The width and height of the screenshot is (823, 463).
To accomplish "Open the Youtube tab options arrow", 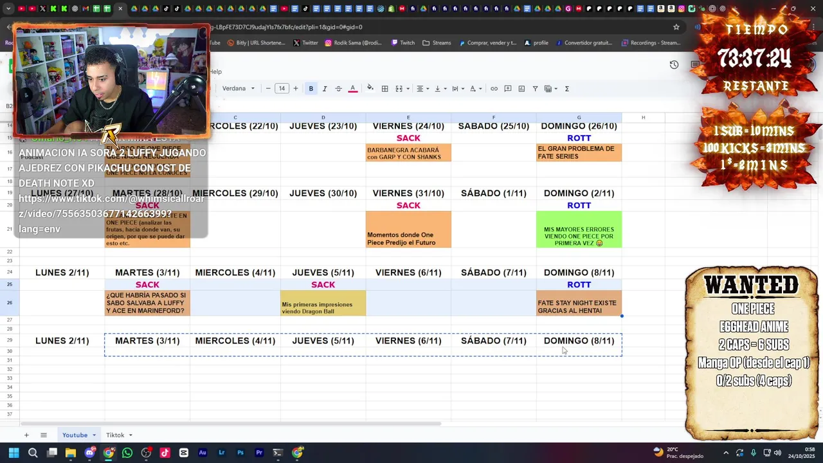I will click(94, 435).
